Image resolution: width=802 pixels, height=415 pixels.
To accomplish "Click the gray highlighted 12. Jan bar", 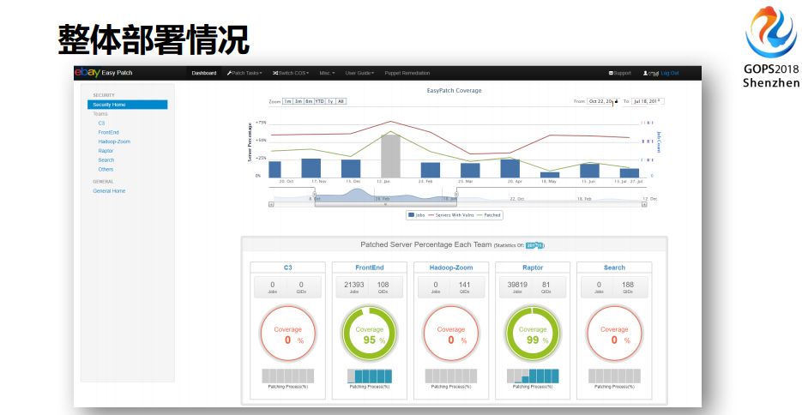I will [x=391, y=156].
